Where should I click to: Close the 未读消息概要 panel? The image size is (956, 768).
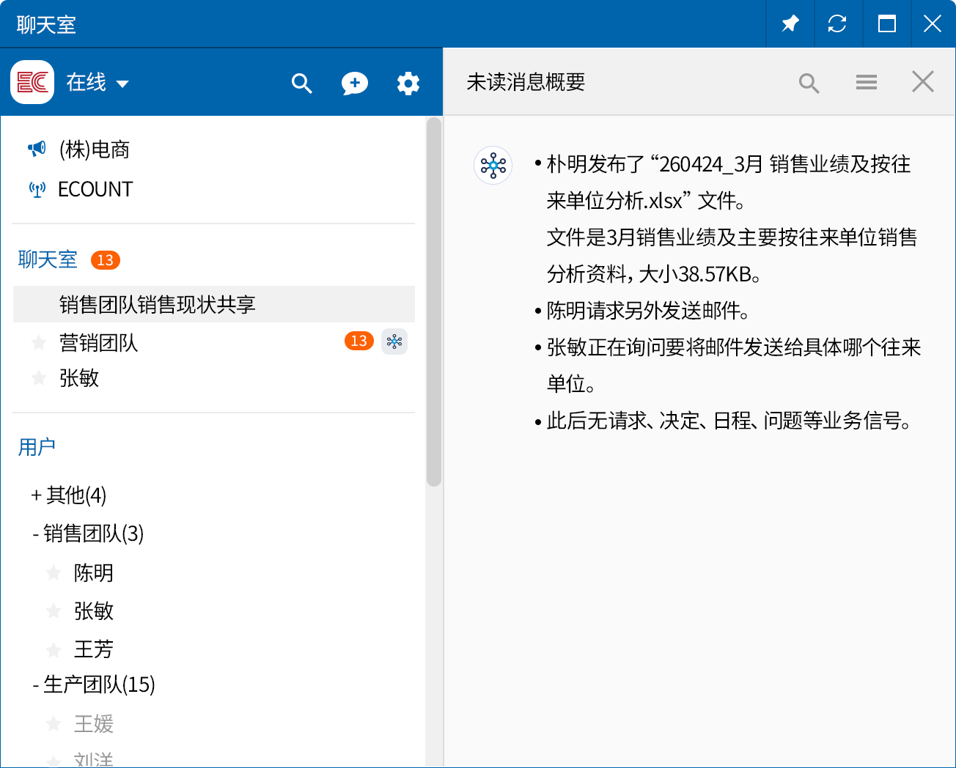point(923,81)
